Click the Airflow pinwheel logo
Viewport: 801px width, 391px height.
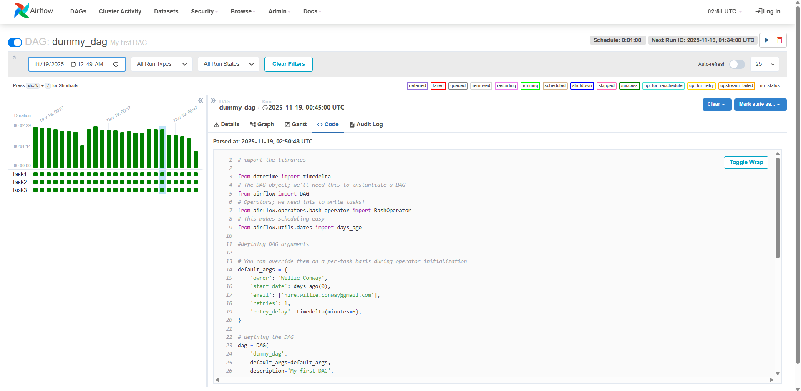21,10
